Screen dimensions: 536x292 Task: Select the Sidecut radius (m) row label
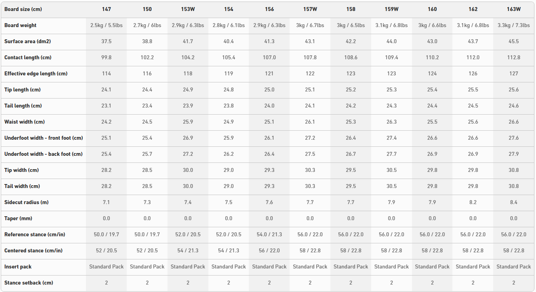tap(27, 202)
